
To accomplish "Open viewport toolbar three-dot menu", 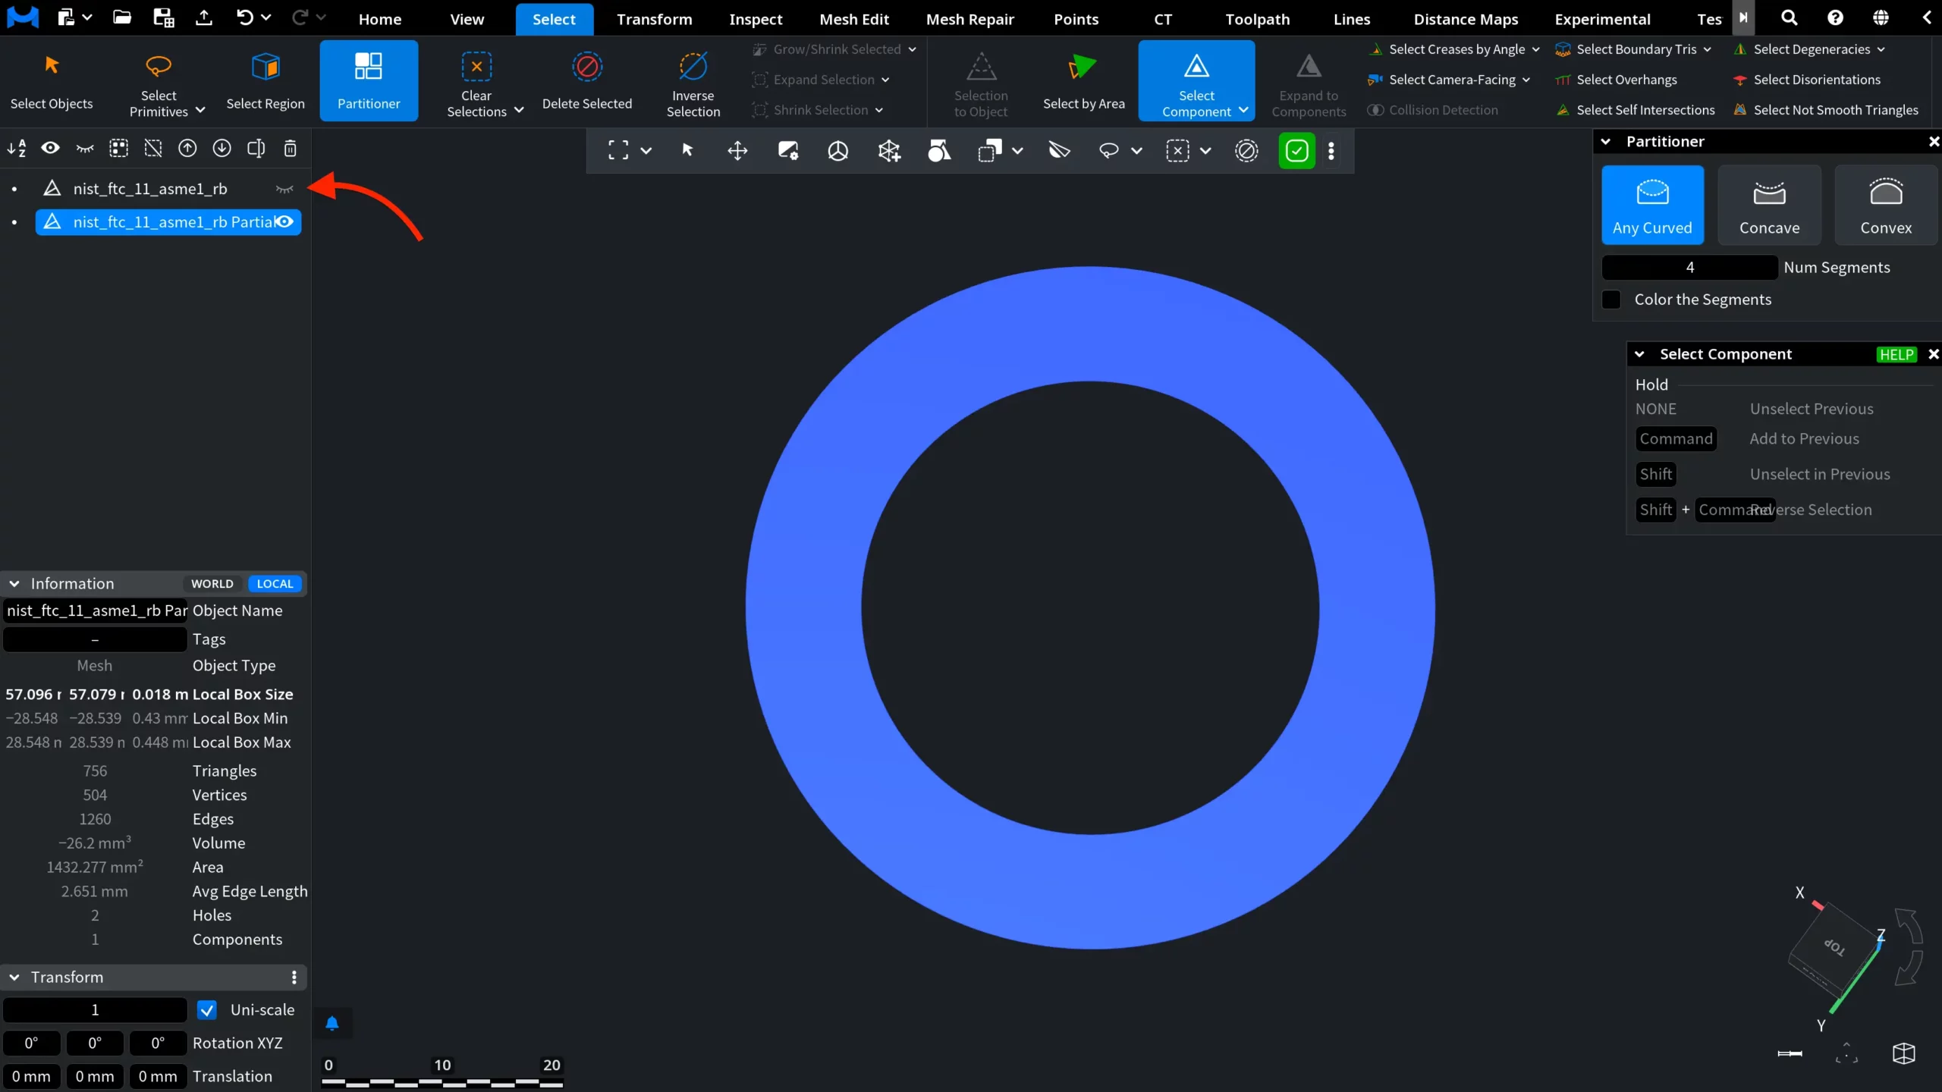I will pos(1331,150).
